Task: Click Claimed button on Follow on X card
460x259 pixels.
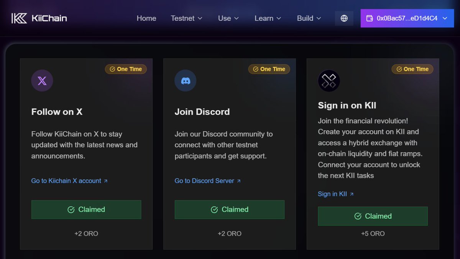Action: pos(86,210)
